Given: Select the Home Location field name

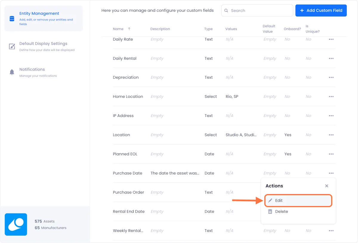Looking at the screenshot, I should point(128,97).
